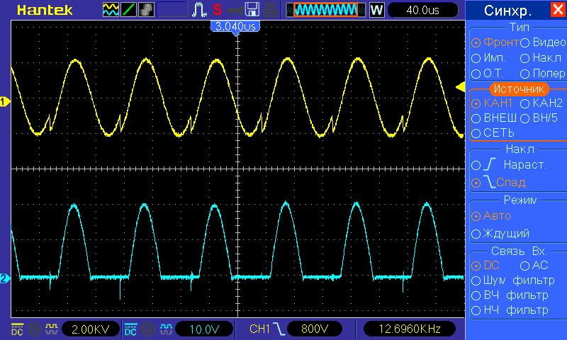The width and height of the screenshot is (567, 340).
Task: Click the falling edge trigger icon in status bar
Action: [279, 329]
